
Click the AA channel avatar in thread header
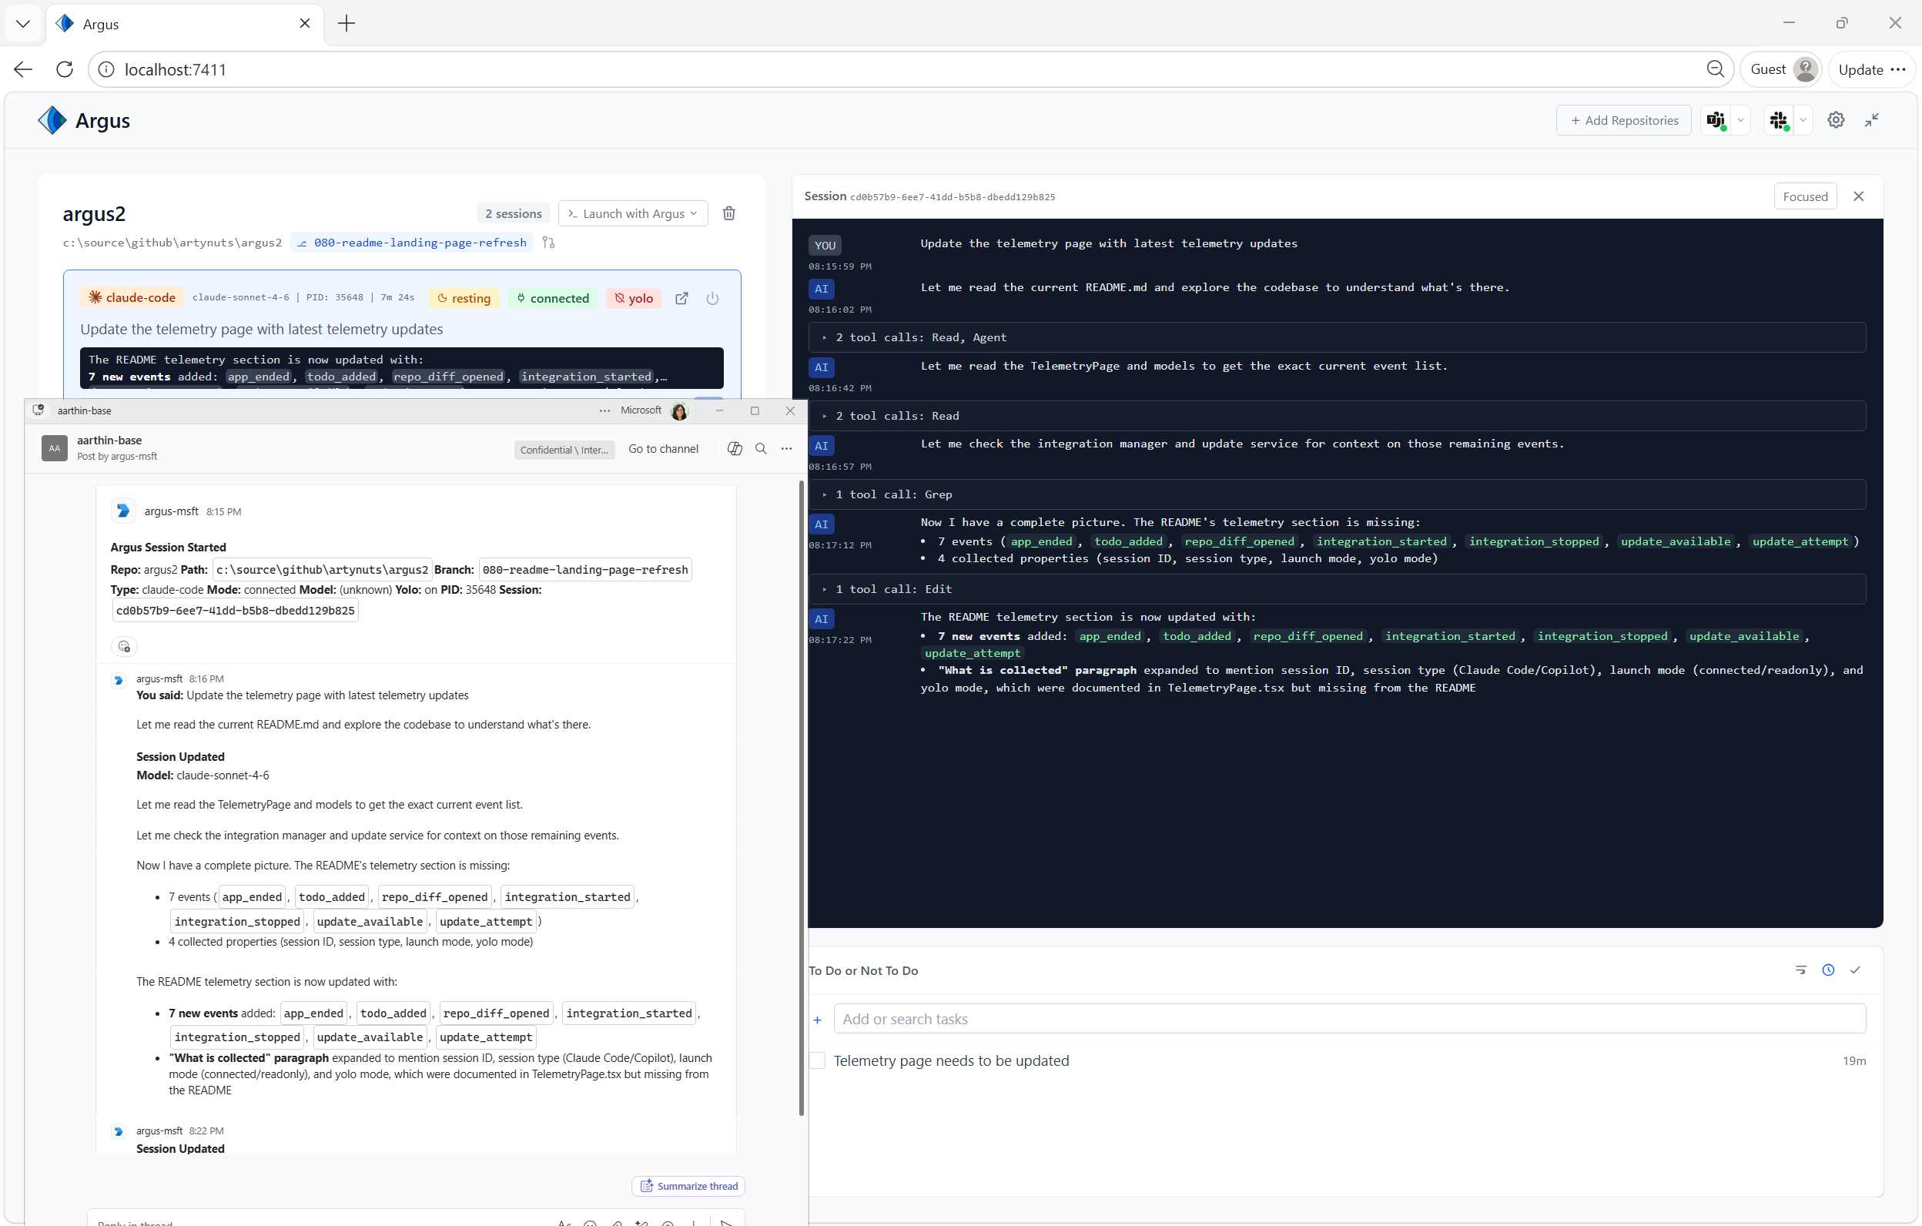(54, 448)
